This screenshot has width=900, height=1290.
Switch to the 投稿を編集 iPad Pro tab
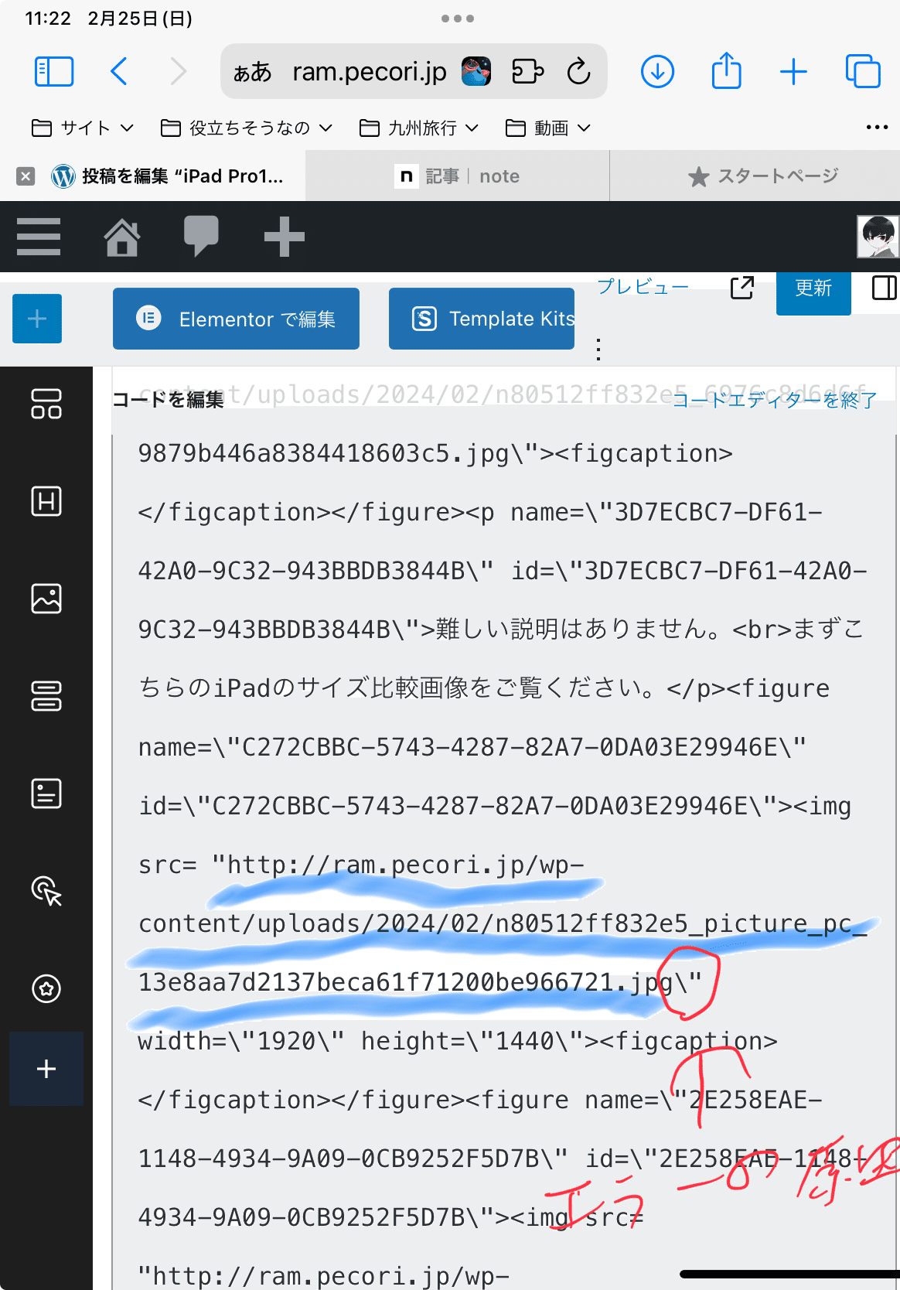tap(169, 176)
